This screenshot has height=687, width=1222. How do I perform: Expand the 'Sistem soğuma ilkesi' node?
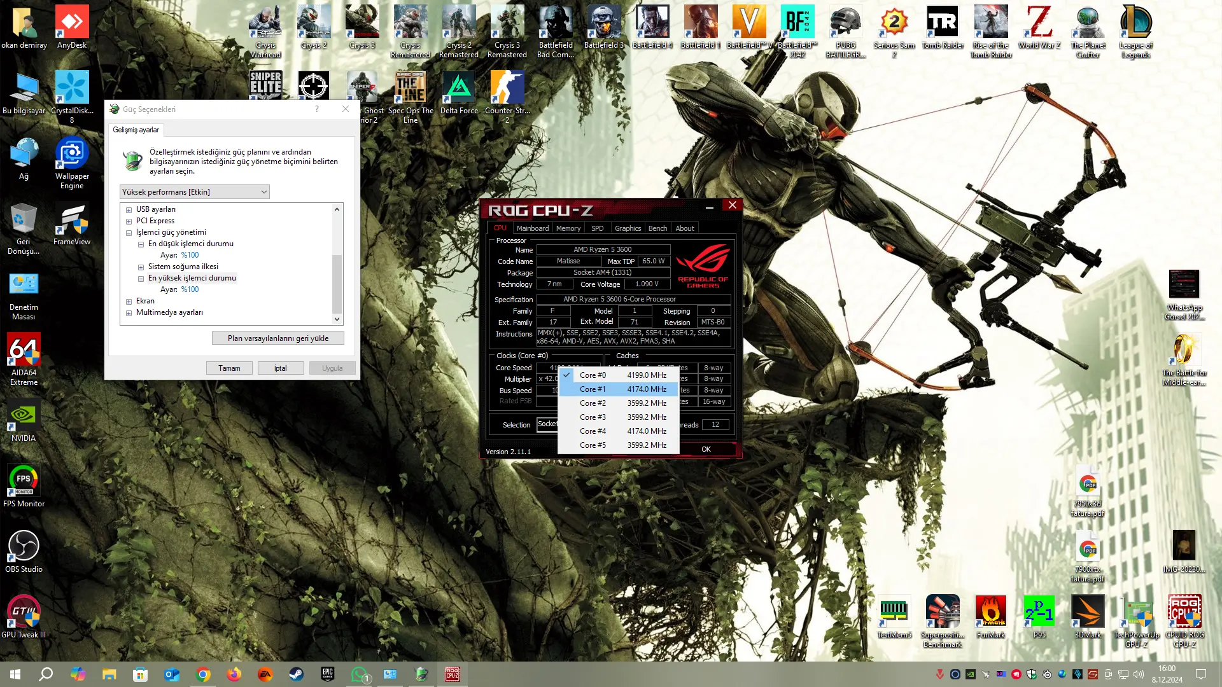coord(141,267)
